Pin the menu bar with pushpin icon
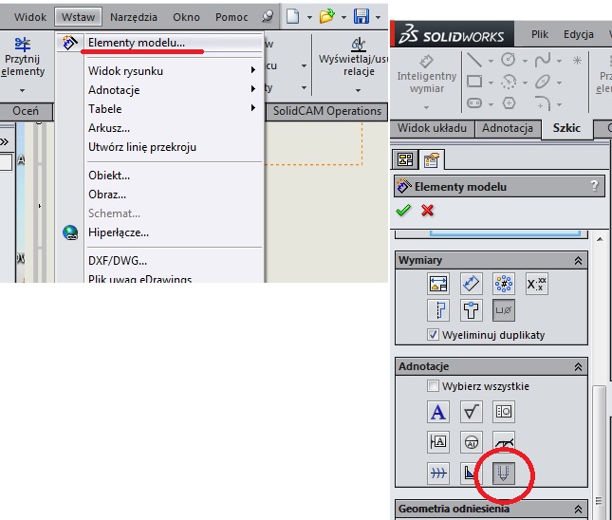This screenshot has height=520, width=612. pyautogui.click(x=268, y=16)
